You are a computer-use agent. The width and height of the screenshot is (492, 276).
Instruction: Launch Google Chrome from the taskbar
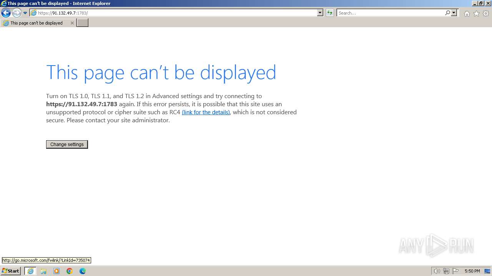(70, 271)
